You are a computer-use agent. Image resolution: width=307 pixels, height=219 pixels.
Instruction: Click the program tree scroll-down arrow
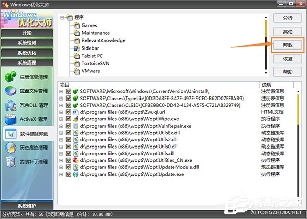(x=266, y=73)
